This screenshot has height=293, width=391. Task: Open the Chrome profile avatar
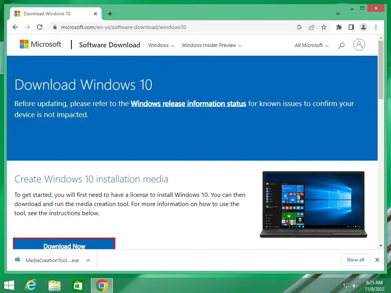364,27
